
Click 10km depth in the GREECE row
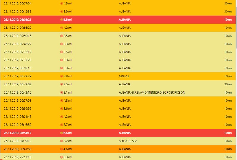point(228,76)
